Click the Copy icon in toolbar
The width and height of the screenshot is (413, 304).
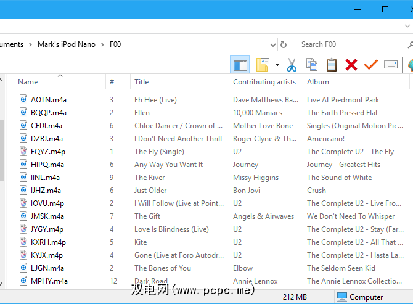pos(312,65)
